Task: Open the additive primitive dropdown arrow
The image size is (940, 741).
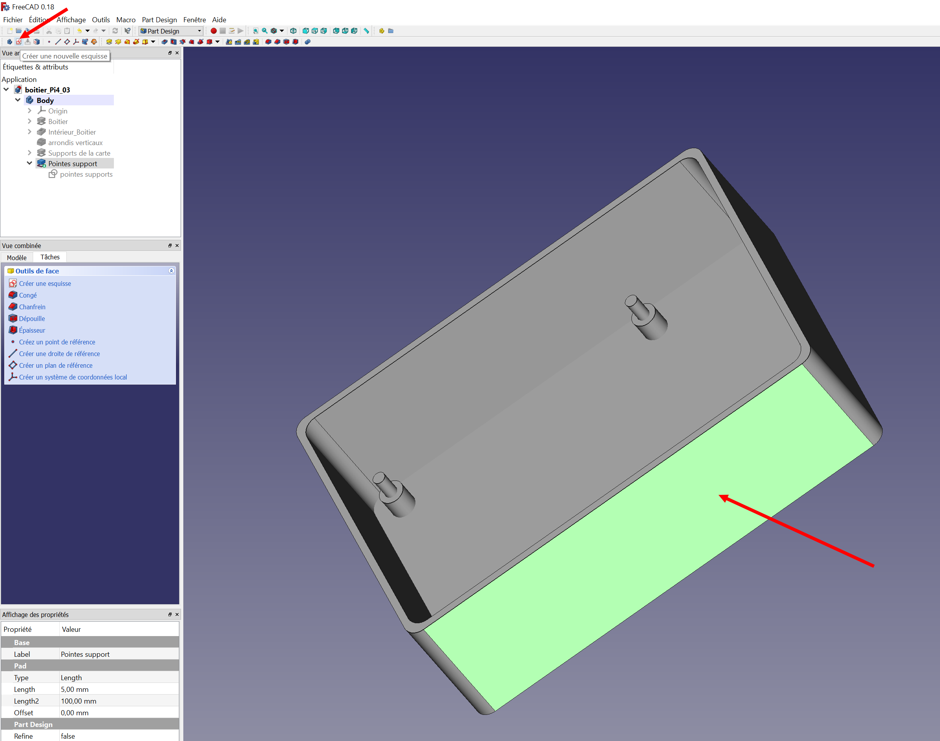Action: [153, 42]
